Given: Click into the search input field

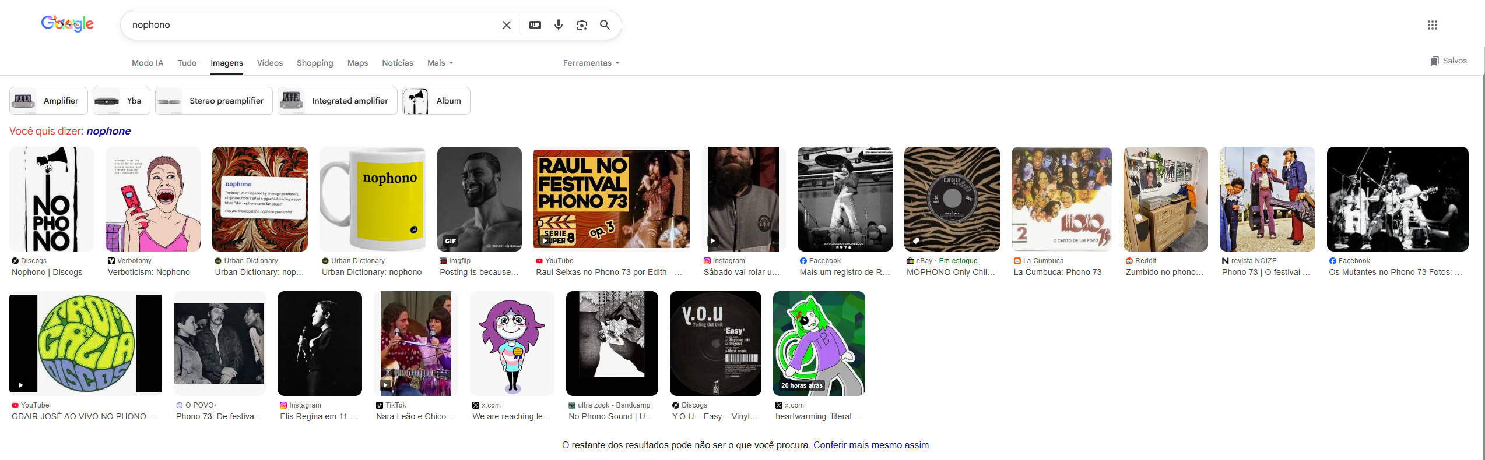Looking at the screenshot, I should [x=309, y=25].
